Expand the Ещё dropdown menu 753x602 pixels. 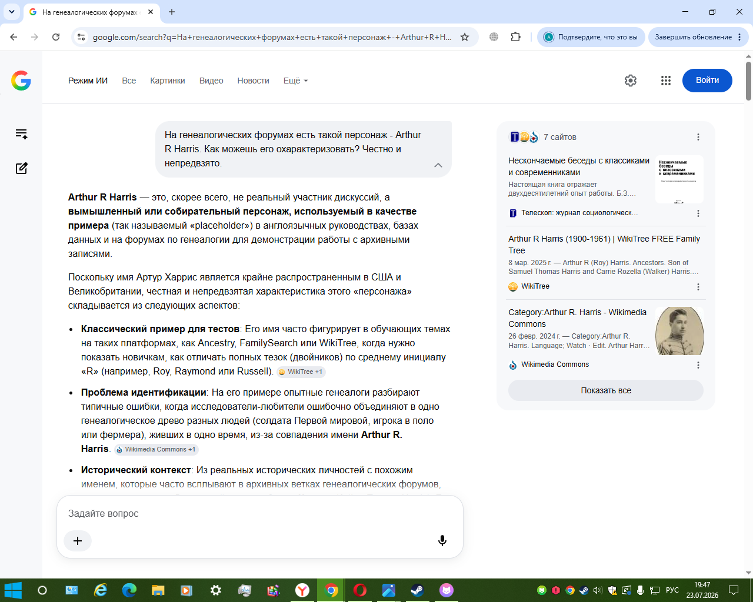coord(295,81)
